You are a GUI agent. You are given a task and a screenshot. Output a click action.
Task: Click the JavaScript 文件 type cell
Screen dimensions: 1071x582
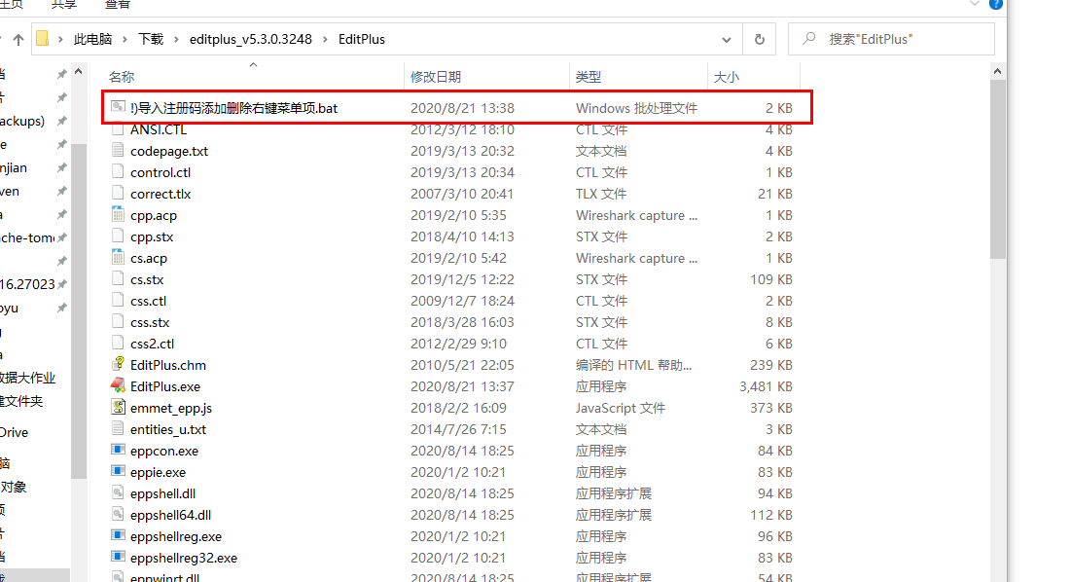coord(621,408)
